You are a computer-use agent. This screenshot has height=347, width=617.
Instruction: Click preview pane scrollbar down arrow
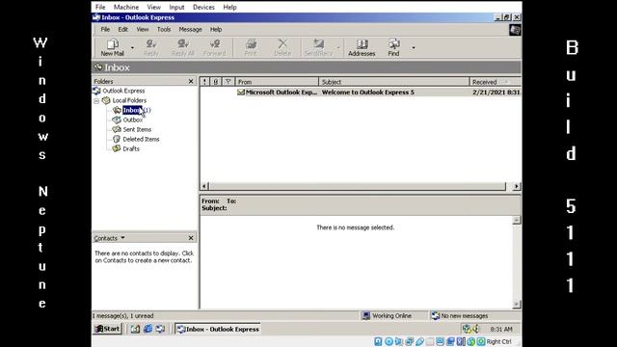pyautogui.click(x=517, y=305)
